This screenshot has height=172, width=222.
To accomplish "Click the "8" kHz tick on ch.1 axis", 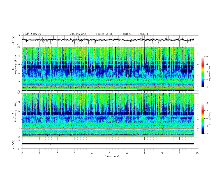I will pos(20,56).
